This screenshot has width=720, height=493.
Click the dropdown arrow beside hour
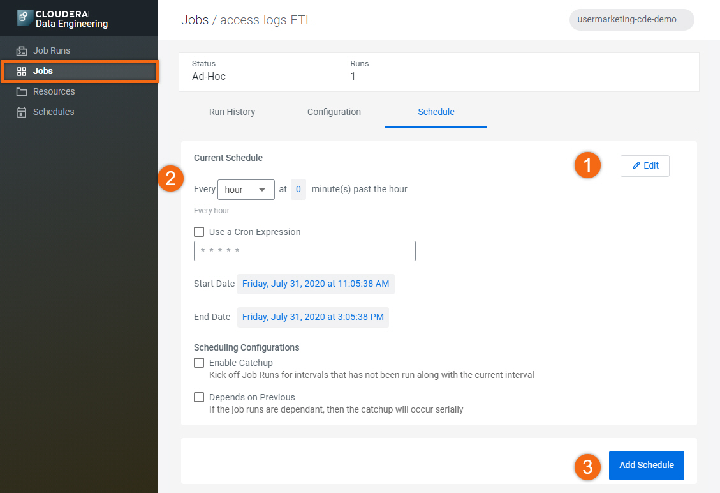(262, 190)
